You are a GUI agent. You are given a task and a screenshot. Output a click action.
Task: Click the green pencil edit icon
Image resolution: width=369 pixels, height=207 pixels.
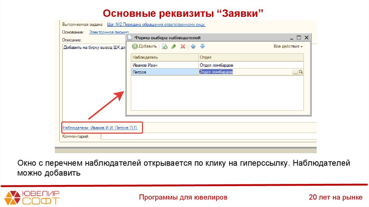pos(174,47)
